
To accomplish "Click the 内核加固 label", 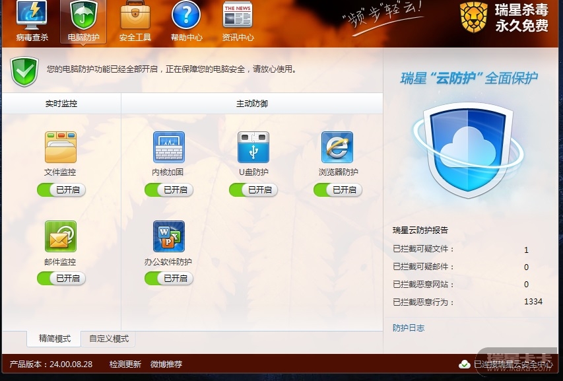I will click(x=168, y=172).
